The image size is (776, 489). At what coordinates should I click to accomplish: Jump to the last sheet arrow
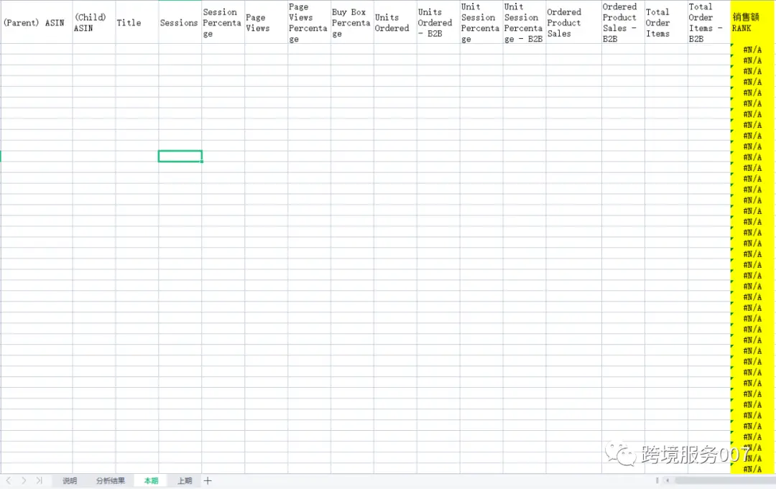pyautogui.click(x=40, y=480)
